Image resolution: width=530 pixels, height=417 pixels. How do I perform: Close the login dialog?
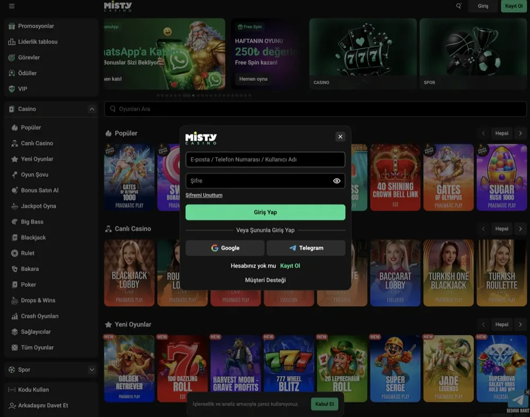pos(340,137)
